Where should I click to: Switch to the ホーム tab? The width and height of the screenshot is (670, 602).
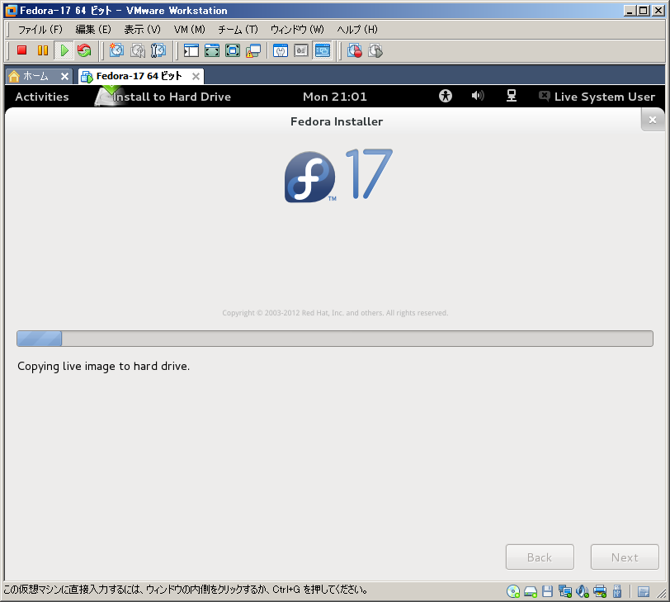click(30, 76)
